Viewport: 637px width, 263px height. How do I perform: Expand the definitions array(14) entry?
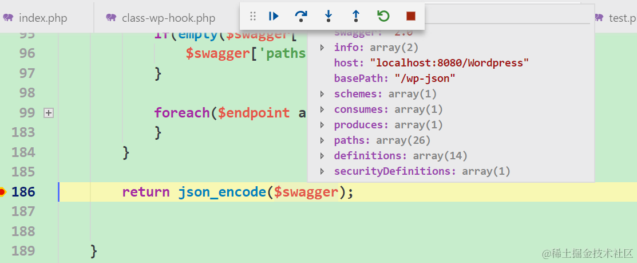click(322, 156)
